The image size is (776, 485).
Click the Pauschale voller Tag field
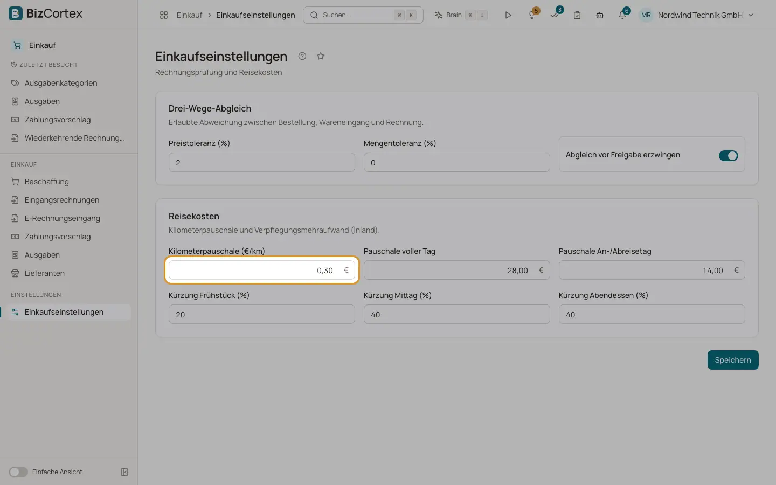(457, 270)
